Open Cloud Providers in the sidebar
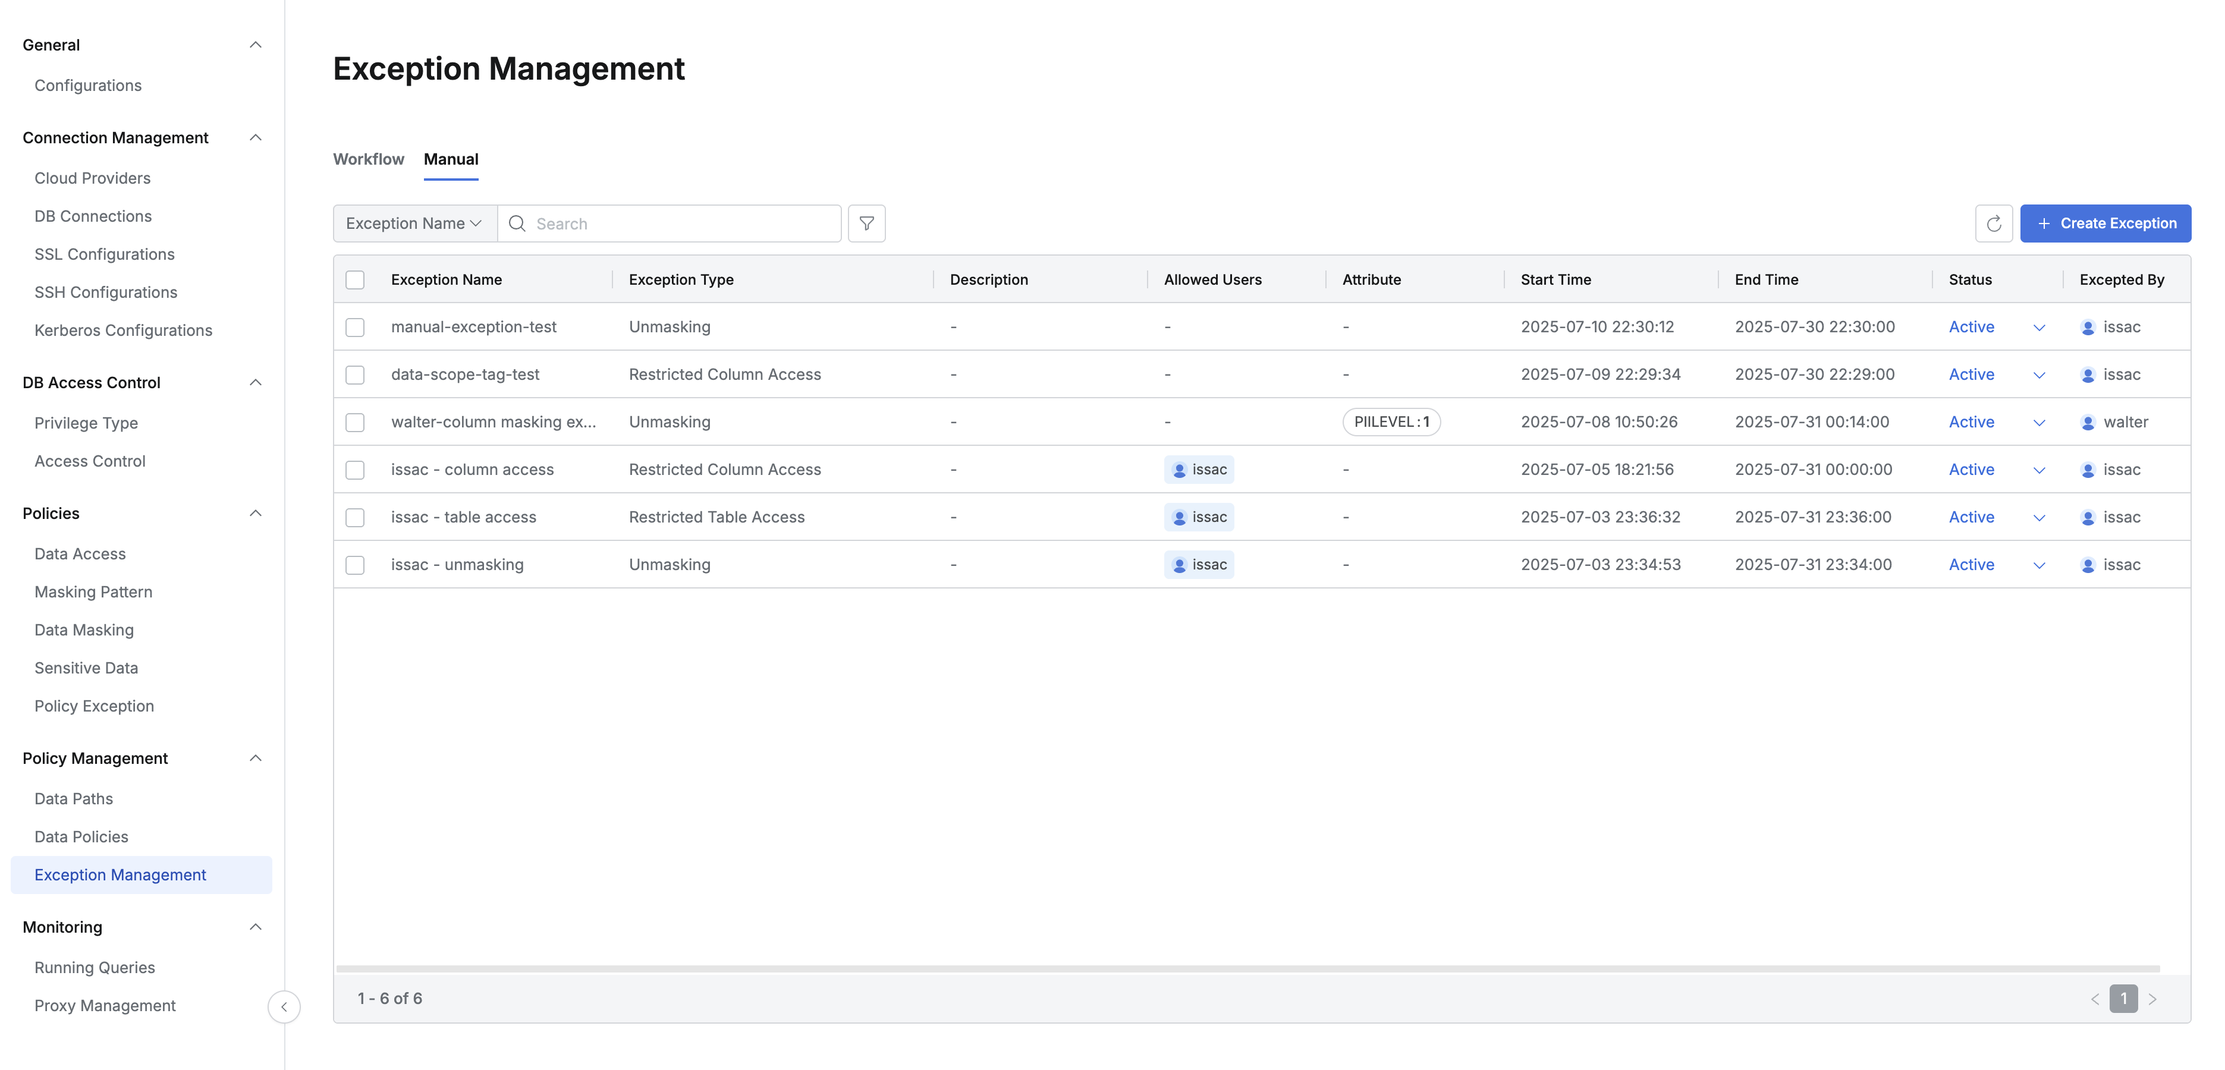2225x1070 pixels. [92, 178]
